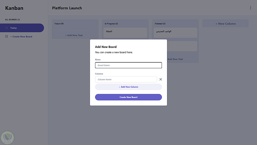Select the Today board label in sidebar
Image resolution: width=257 pixels, height=145 pixels.
point(14,28)
